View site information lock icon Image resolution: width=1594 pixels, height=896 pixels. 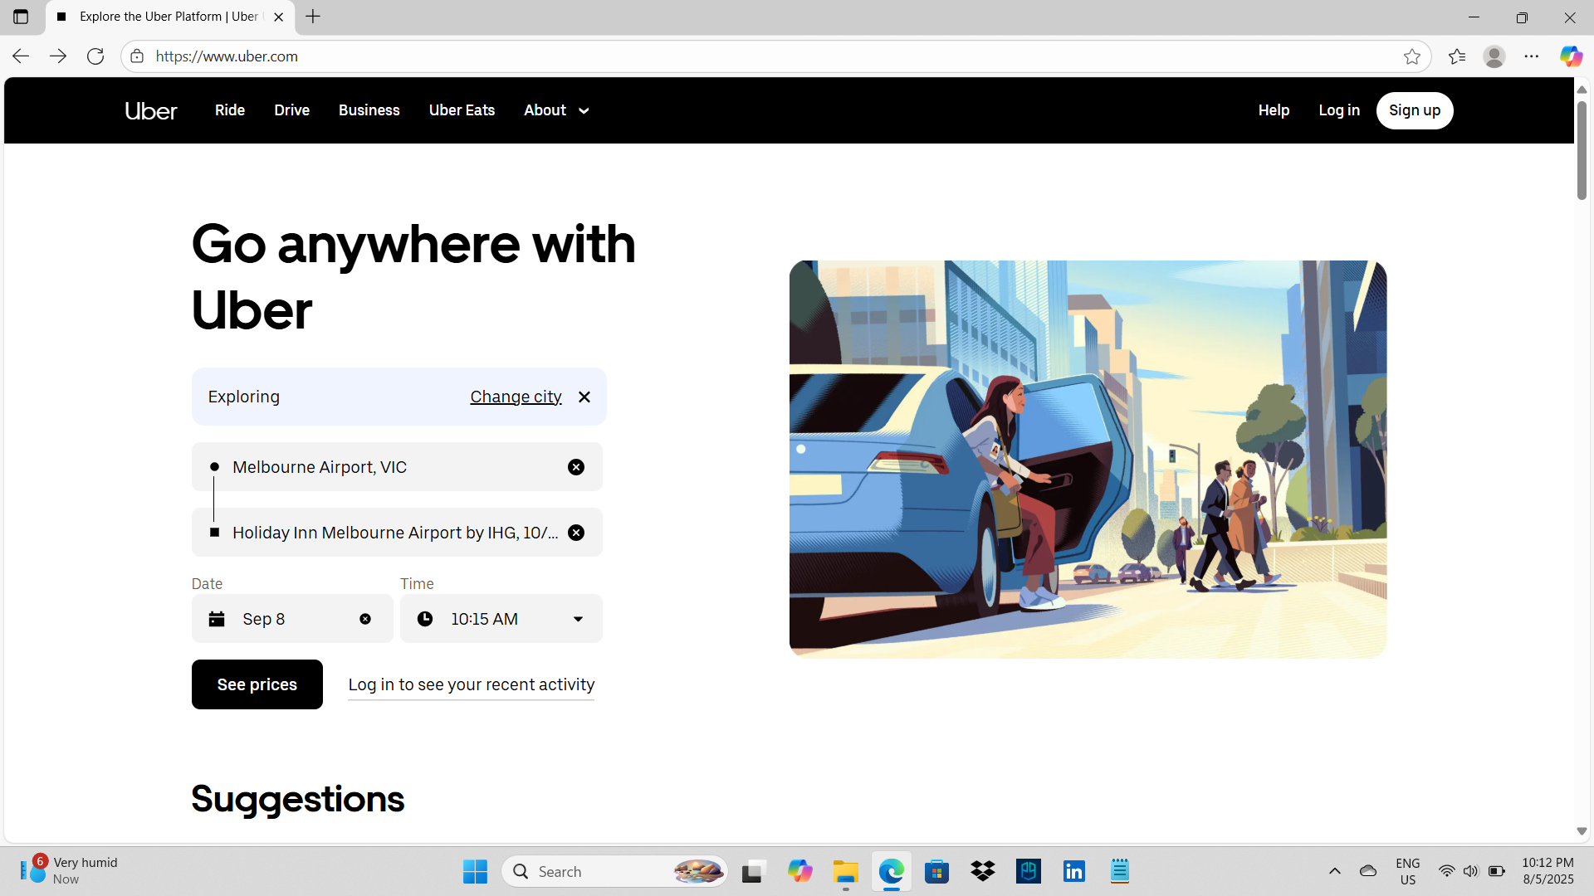tap(137, 56)
